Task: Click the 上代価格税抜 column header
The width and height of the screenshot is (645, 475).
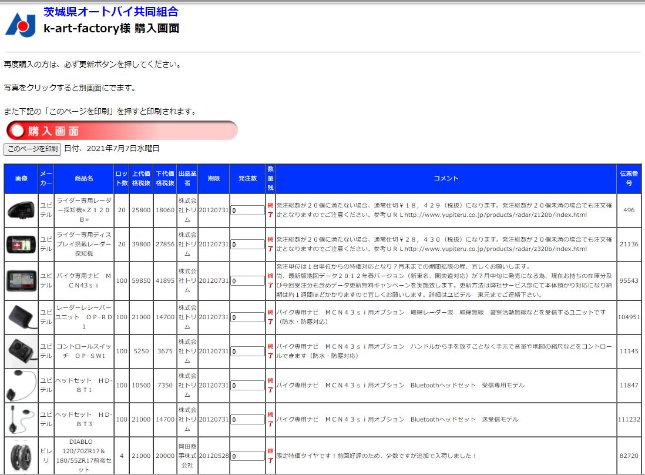Action: point(141,178)
